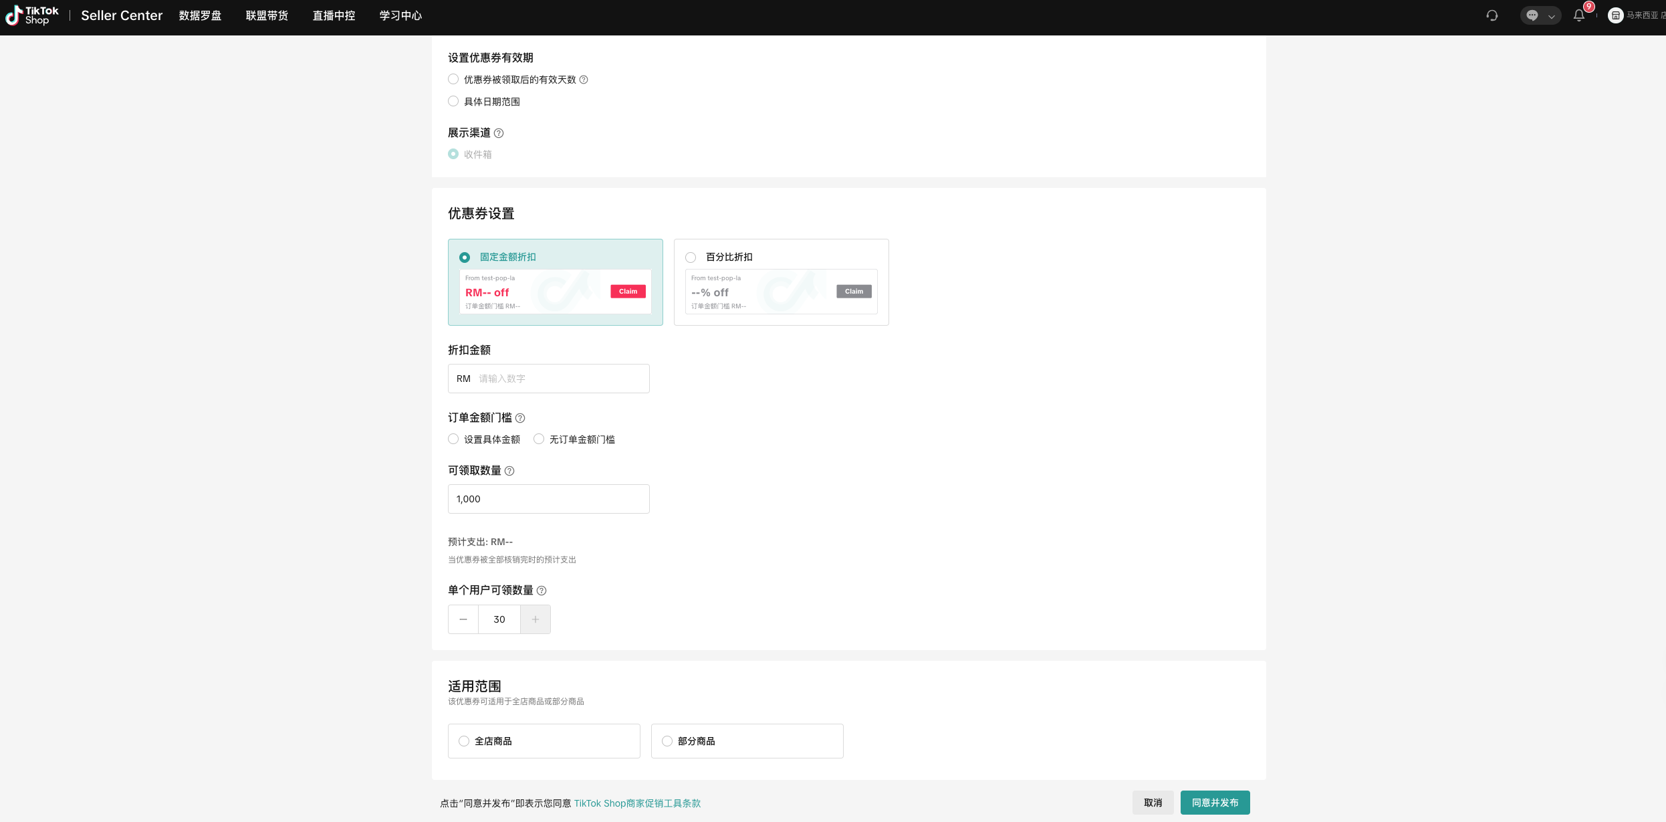Open the notifications bell
This screenshot has height=822, width=1666.
[x=1579, y=15]
